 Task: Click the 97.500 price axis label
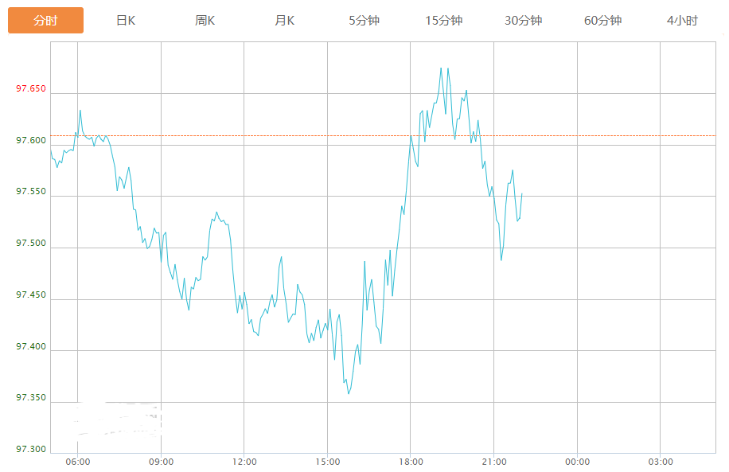click(31, 244)
